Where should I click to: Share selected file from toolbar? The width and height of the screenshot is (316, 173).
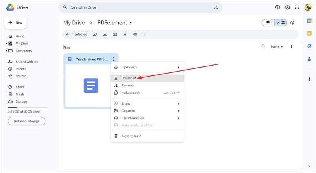95,35
